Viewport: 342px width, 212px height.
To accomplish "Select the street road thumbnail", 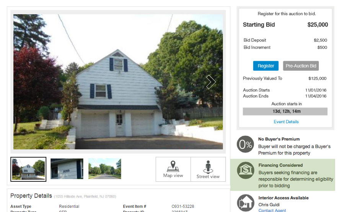I will [105, 169].
